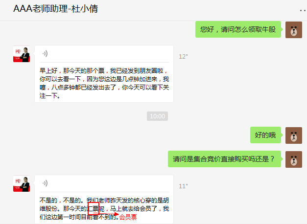Click the transcript text starting 不是的，不是的

[x=104, y=208]
